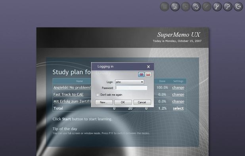Image resolution: width=245 pixels, height=156 pixels.
Task: Open the Mit Erfolg zum Zertifikat course
Action: (x=72, y=101)
